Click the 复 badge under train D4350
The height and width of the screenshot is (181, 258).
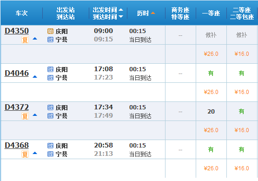pyautogui.click(x=25, y=40)
